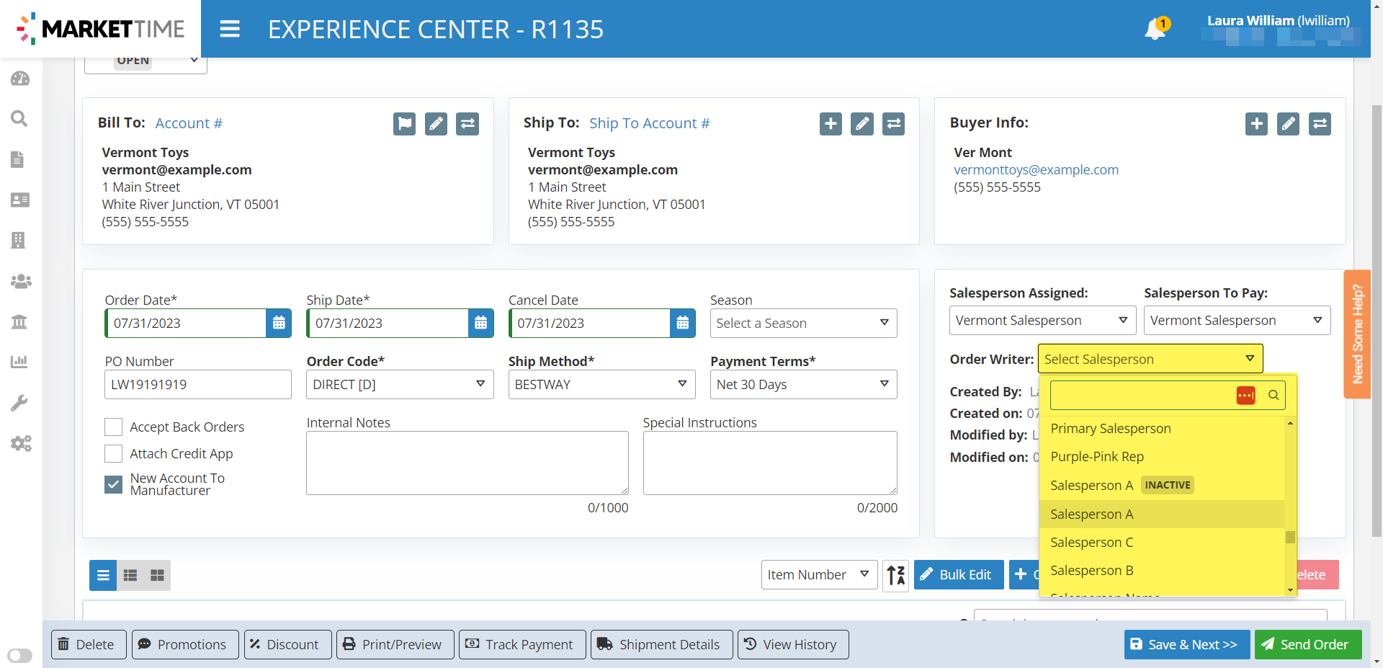Image resolution: width=1383 pixels, height=668 pixels.
Task: Expand the Season dropdown
Action: [x=802, y=324]
